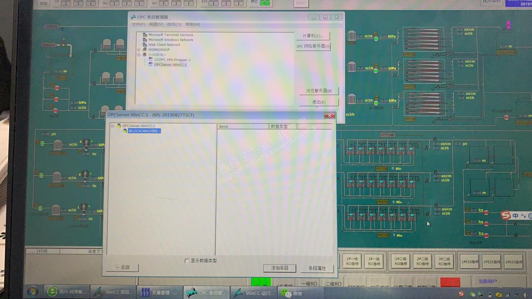Click the 2#二级 RO急停 button

point(422,261)
